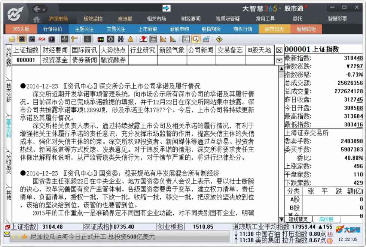Viewport: 366px width, 247px height.
Task: Click the small collapse box icon under close icon
Action: click(279, 60)
